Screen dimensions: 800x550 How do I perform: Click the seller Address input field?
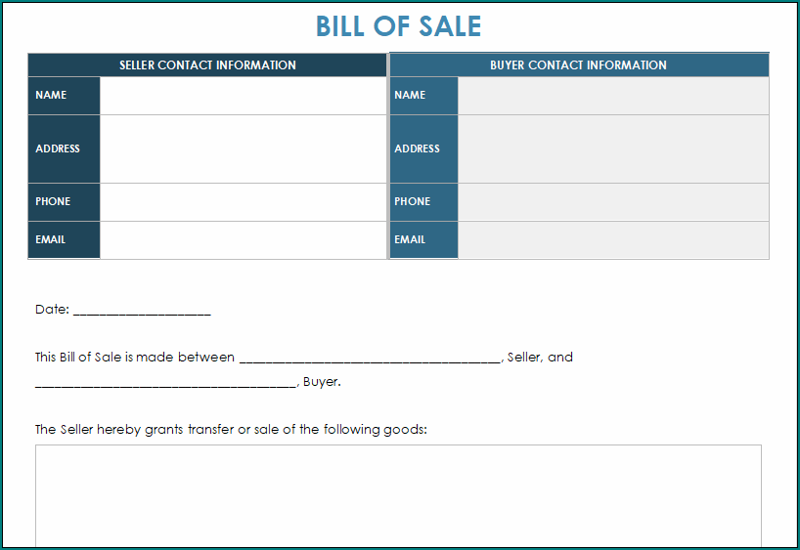(244, 148)
